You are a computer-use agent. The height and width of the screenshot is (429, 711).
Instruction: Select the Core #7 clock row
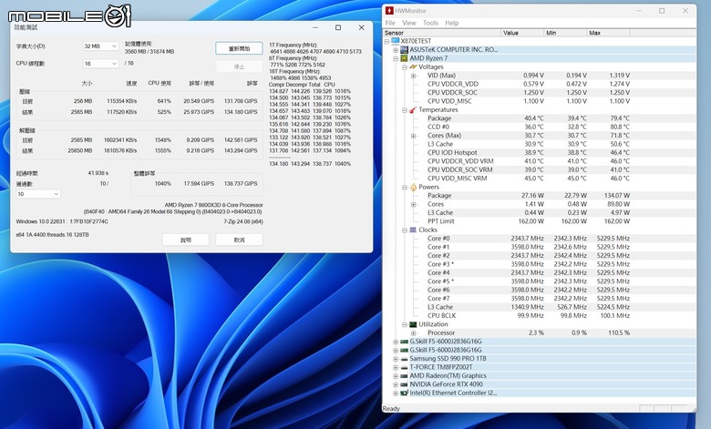pyautogui.click(x=540, y=299)
